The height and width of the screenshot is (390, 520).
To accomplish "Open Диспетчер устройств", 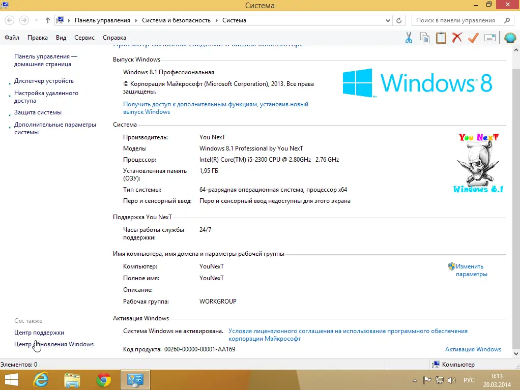I will tap(44, 81).
